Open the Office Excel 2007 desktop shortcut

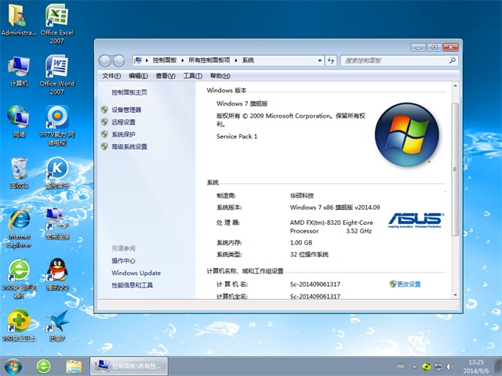tap(56, 17)
